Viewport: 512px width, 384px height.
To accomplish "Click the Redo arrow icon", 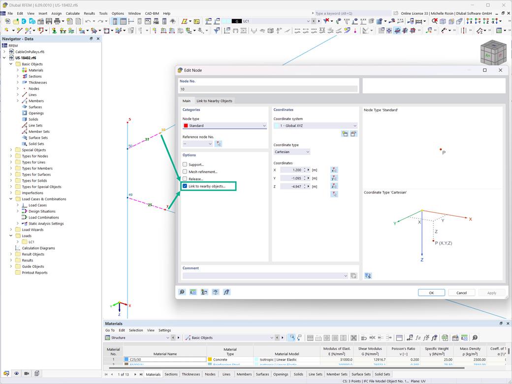I will pyautogui.click(x=100, y=21).
